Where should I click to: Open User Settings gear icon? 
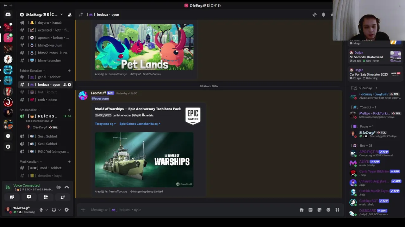coord(67,210)
